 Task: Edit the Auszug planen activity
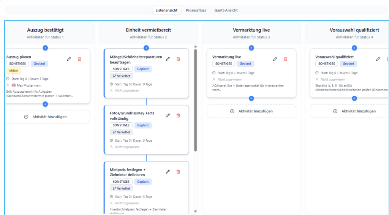pyautogui.click(x=69, y=59)
